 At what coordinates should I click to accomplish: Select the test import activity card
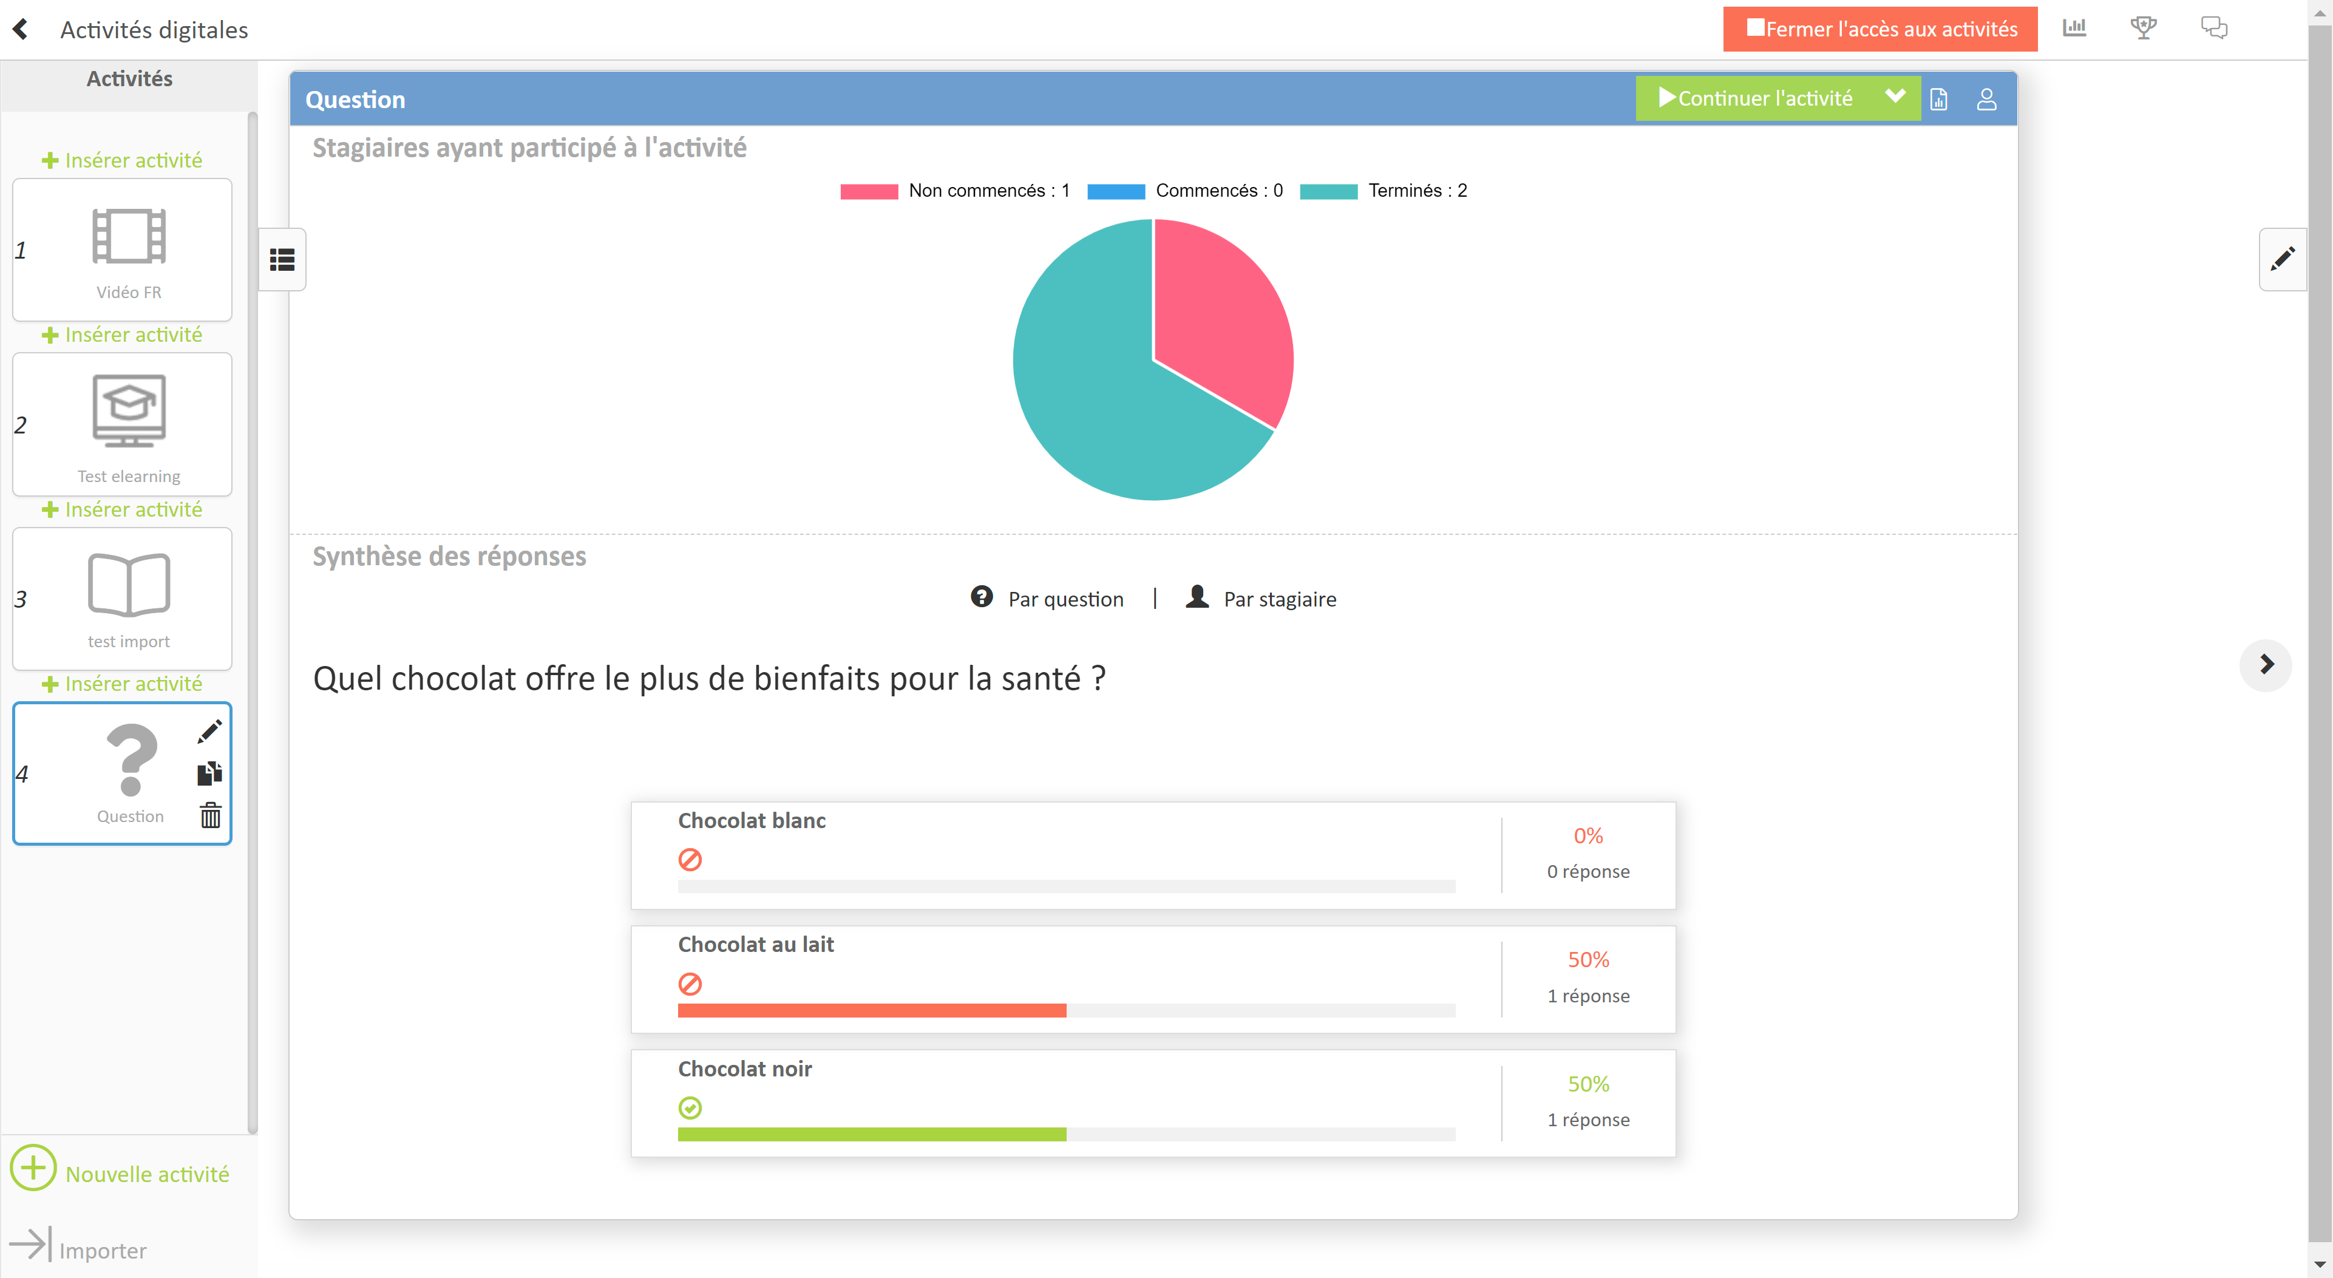pos(122,599)
